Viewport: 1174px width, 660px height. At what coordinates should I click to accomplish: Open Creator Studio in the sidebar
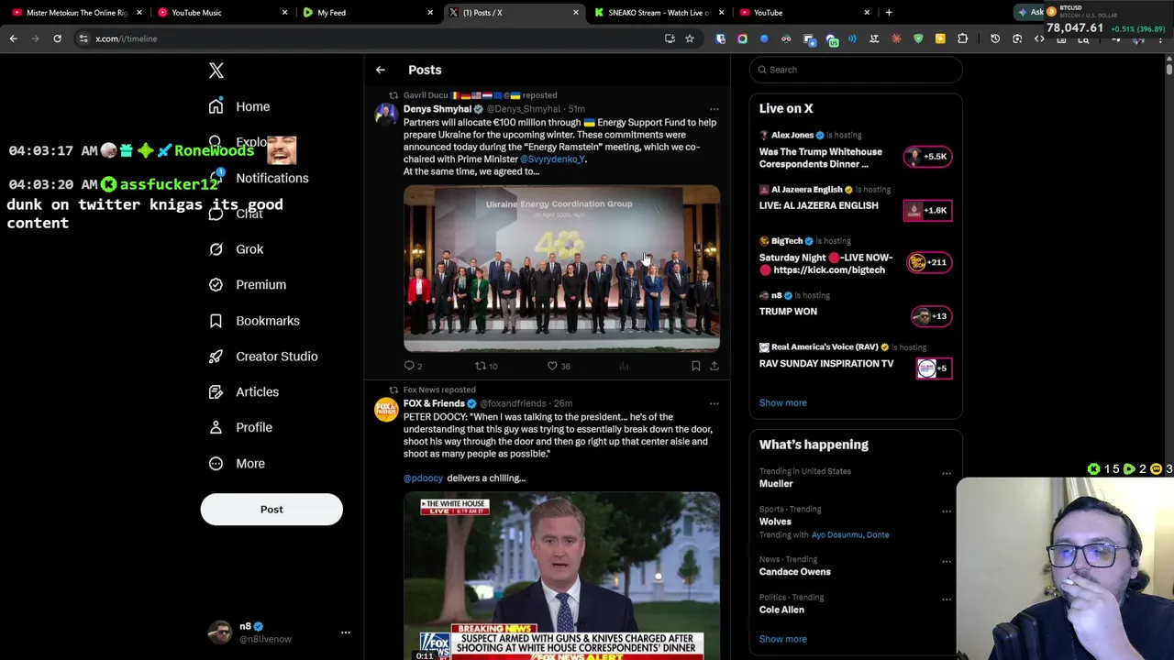point(276,357)
